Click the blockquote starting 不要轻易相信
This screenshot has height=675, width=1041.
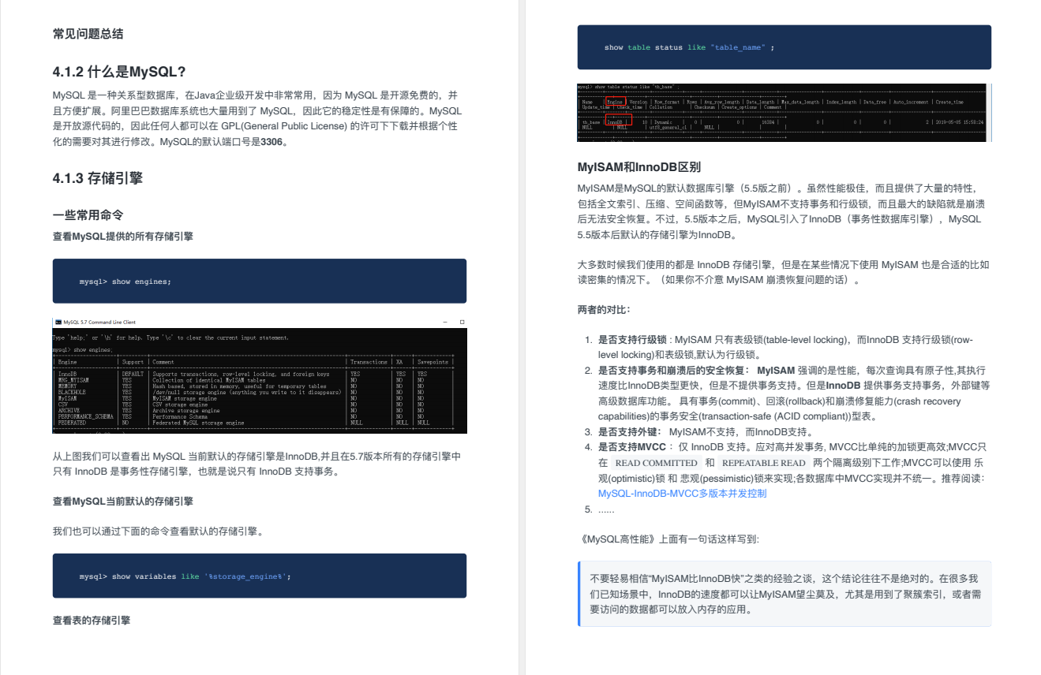pyautogui.click(x=784, y=594)
